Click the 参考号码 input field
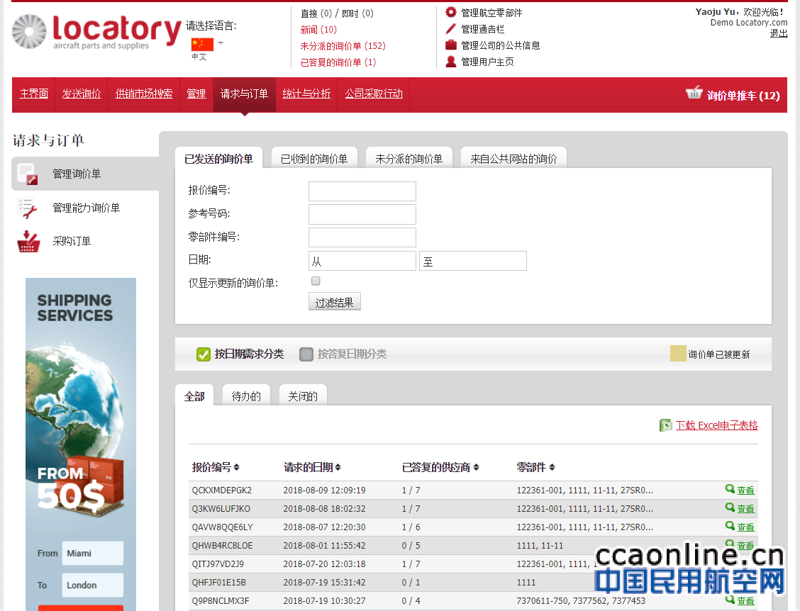Image resolution: width=800 pixels, height=611 pixels. [362, 214]
